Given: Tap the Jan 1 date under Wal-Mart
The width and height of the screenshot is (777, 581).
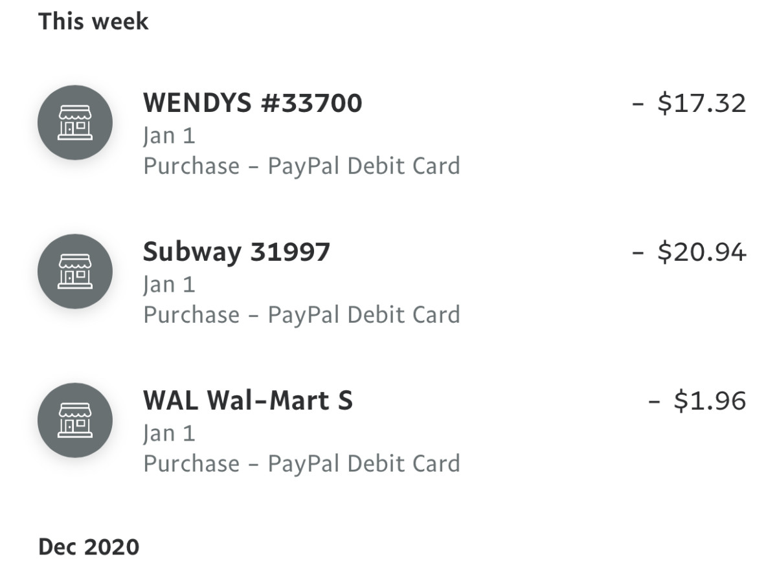Looking at the screenshot, I should [169, 433].
